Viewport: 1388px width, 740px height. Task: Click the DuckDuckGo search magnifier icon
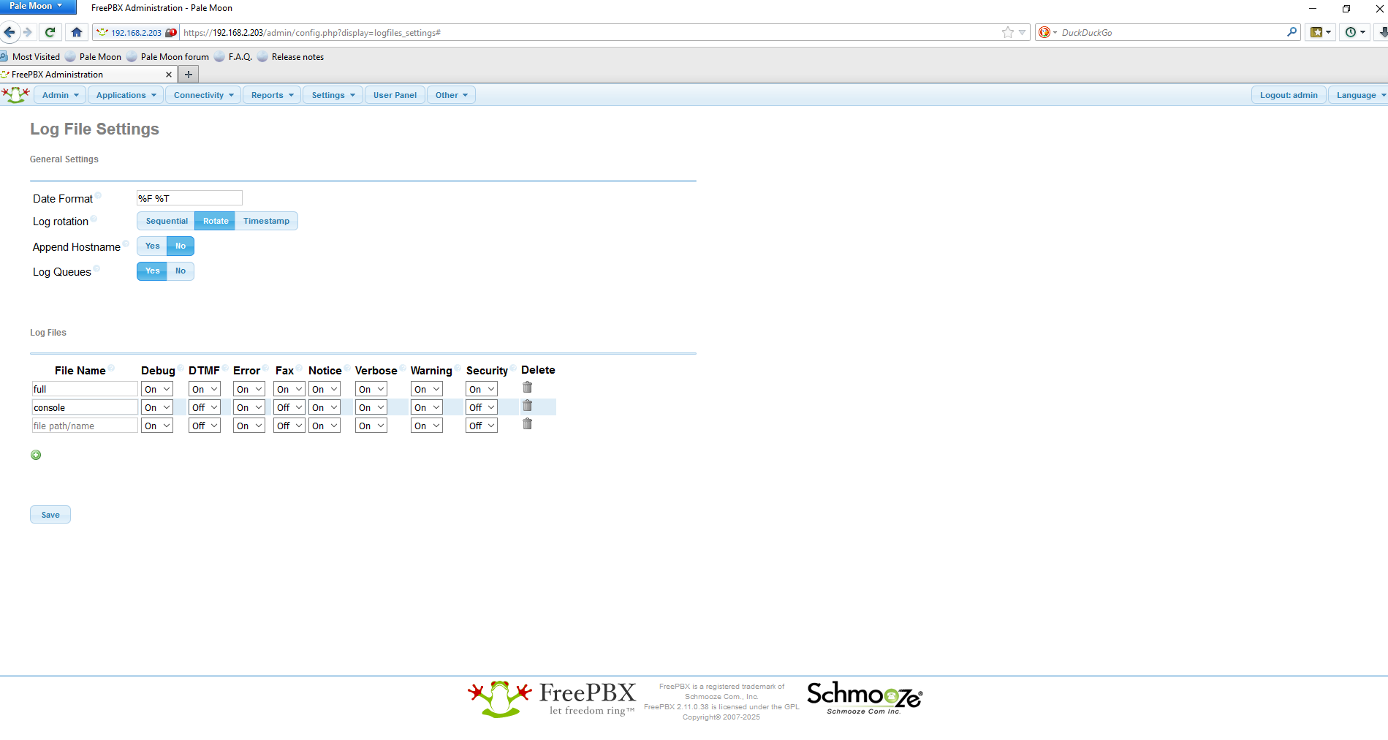(1292, 32)
